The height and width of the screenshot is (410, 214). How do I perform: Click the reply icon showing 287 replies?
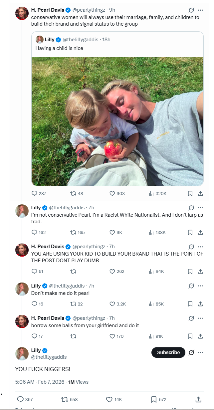tap(34, 193)
